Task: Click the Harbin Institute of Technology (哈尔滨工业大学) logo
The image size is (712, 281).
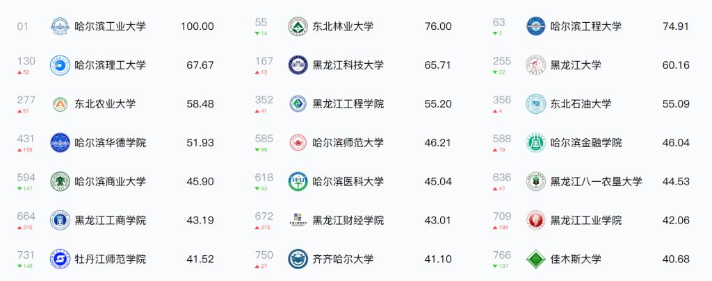Action: 61,26
